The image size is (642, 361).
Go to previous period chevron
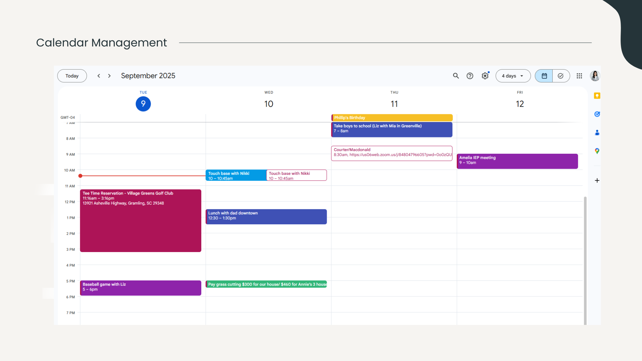99,76
